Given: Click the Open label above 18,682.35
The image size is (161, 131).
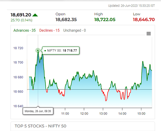Looking at the screenshot, I should click(60, 14).
